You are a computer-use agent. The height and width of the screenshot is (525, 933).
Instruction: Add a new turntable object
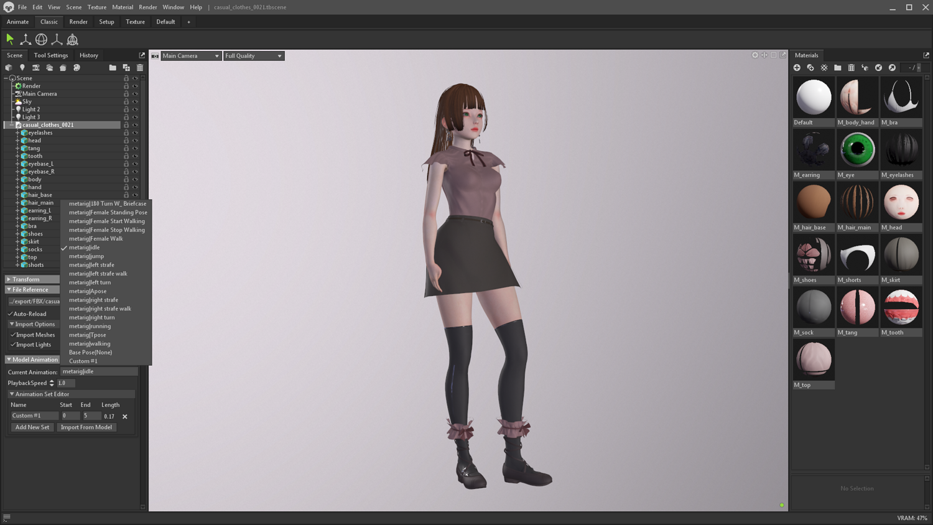(63, 68)
